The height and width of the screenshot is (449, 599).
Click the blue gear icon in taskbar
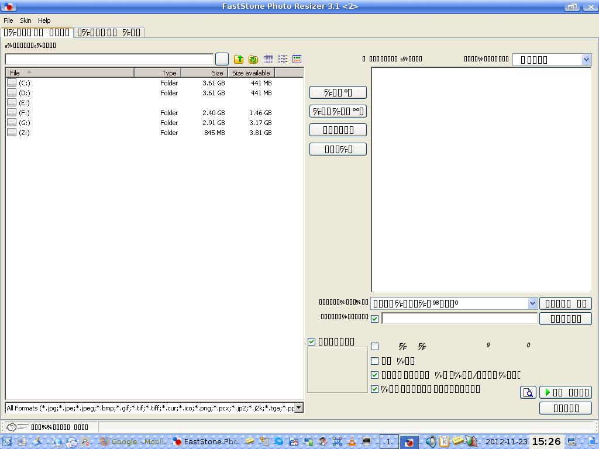279,442
